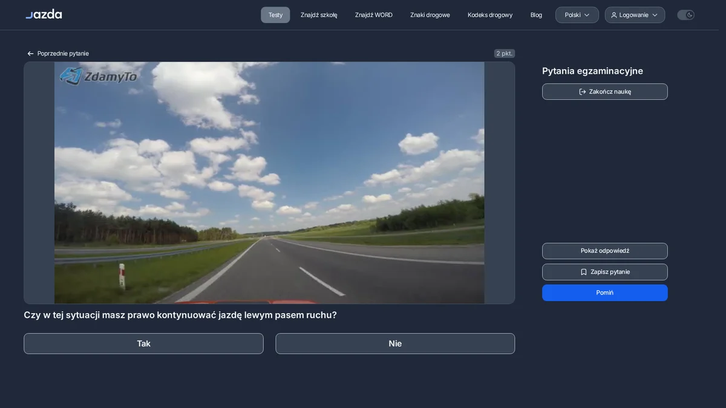This screenshot has height=408, width=726.
Task: Click the back arrow beside Poprzednie pytanie
Action: [x=30, y=54]
